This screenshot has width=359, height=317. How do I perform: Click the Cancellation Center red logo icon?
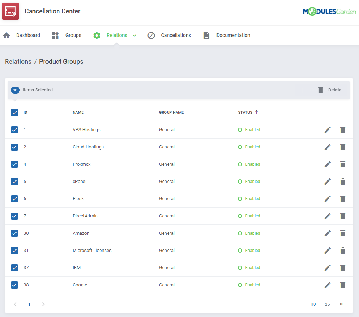click(11, 11)
